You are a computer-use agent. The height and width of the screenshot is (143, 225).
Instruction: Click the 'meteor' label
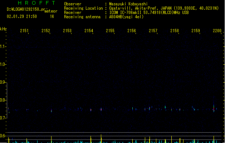point(51,11)
